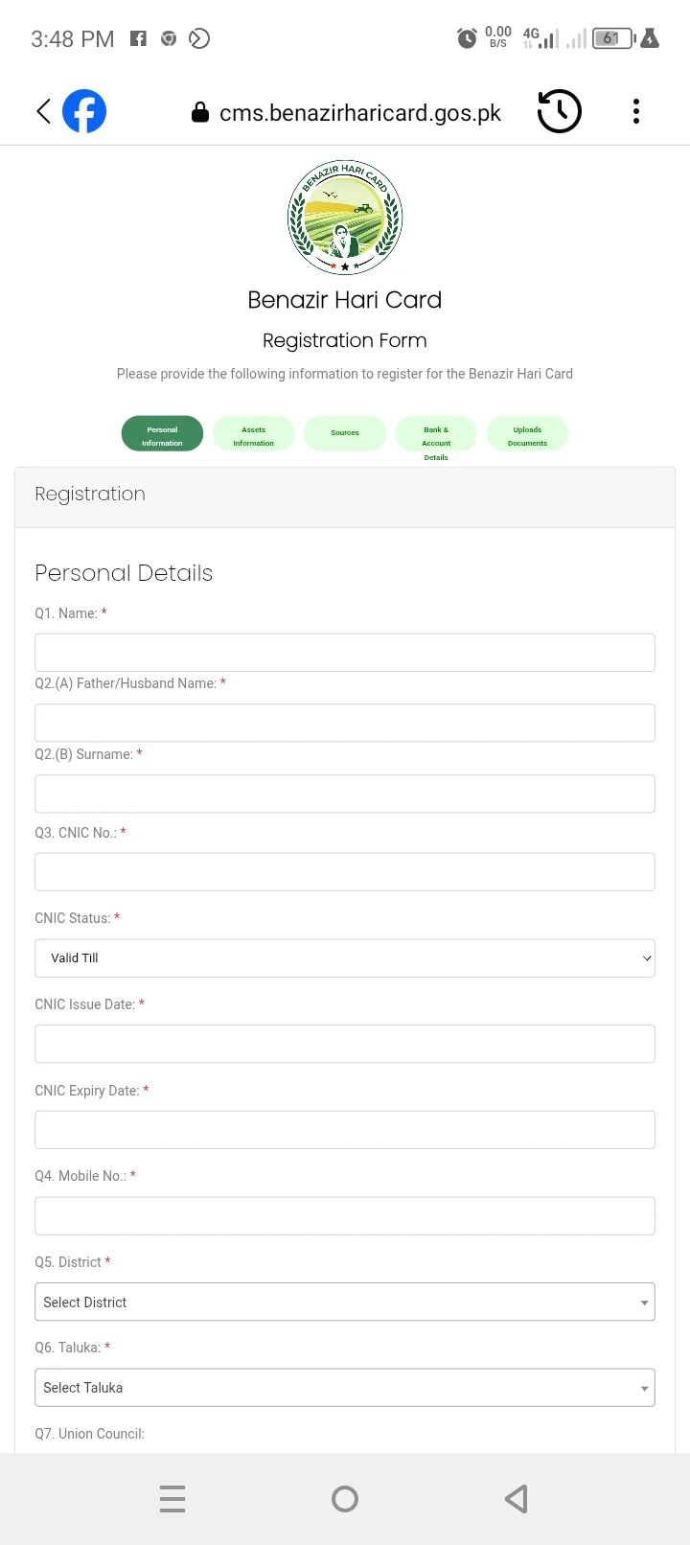Tap the Benazir Hari Card logo
Screen dimensions: 690x1545
(345, 218)
